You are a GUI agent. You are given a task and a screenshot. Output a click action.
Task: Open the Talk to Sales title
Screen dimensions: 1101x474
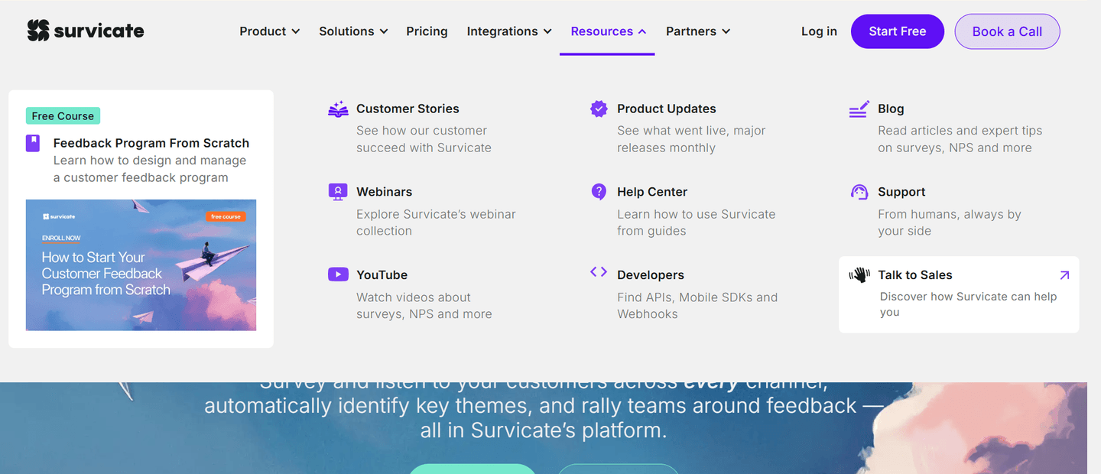[915, 275]
